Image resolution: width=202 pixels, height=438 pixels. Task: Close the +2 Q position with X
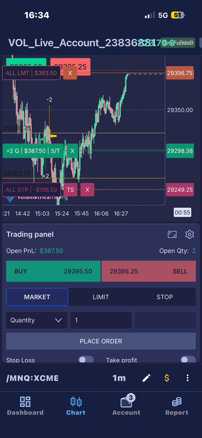pos(72,151)
